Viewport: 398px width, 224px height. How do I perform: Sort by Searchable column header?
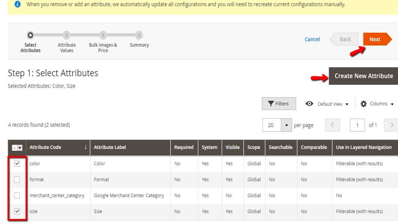click(x=281, y=147)
